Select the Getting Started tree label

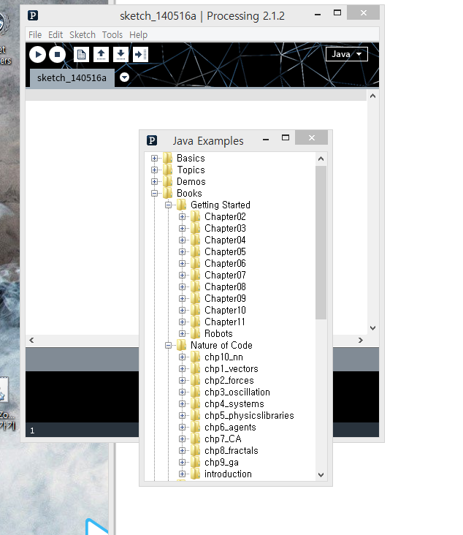pos(221,205)
